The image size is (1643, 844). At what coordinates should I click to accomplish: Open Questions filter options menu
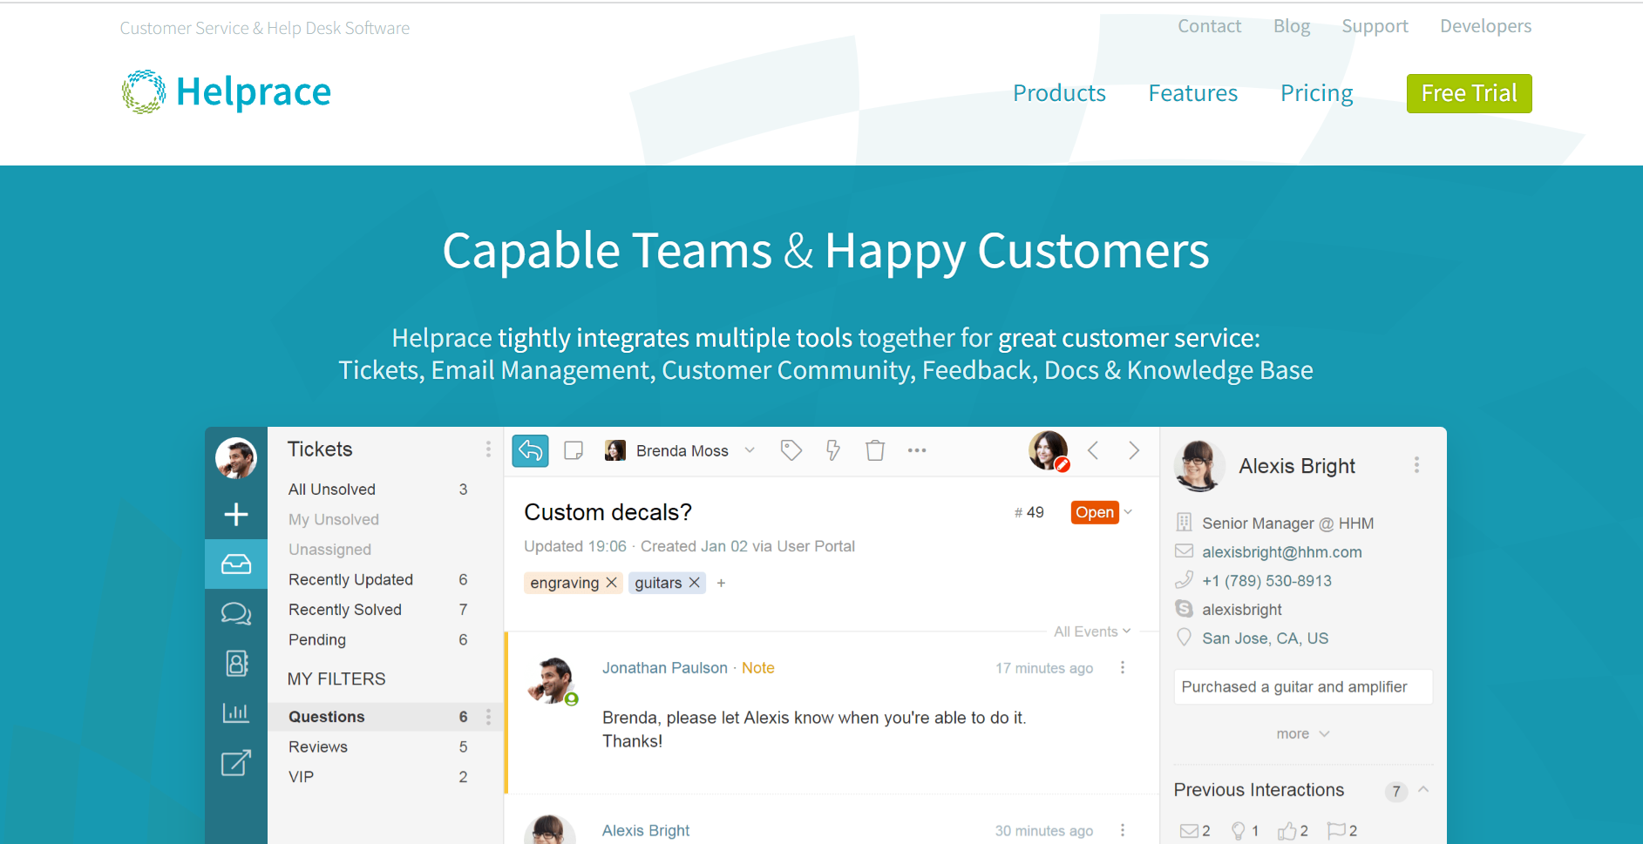[x=488, y=717]
